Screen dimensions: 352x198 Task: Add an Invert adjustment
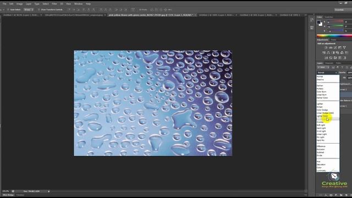click(326, 58)
